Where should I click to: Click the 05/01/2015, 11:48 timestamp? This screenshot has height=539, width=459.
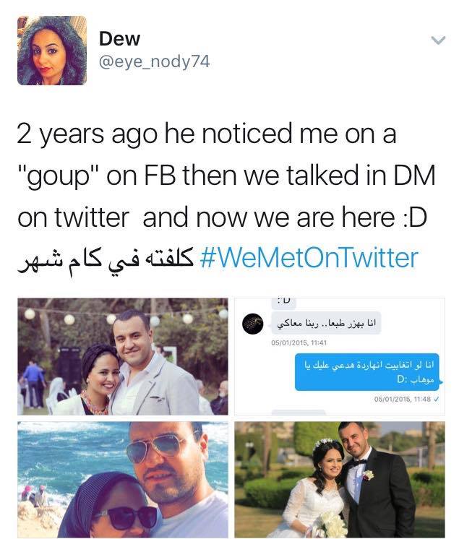pyautogui.click(x=400, y=398)
